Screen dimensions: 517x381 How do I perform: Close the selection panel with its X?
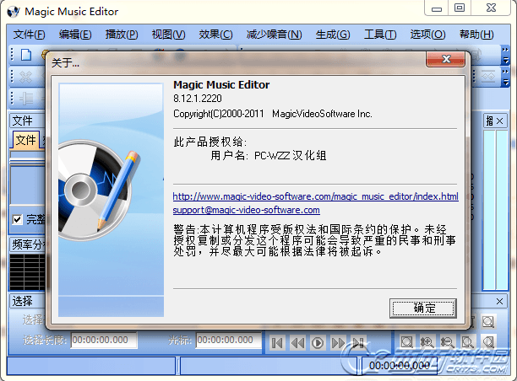(x=499, y=301)
